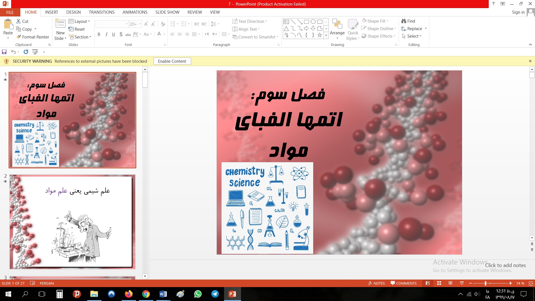535x301 pixels.
Task: Switch to Slide Sorter view icon
Action: tap(439, 283)
